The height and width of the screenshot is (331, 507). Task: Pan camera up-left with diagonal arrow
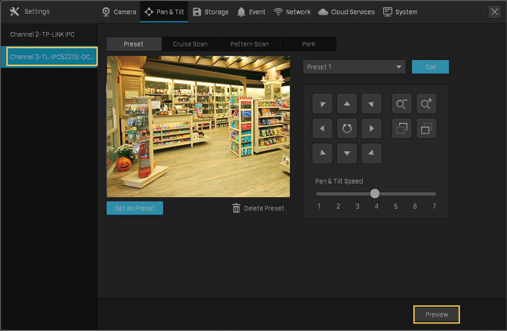[x=322, y=104]
